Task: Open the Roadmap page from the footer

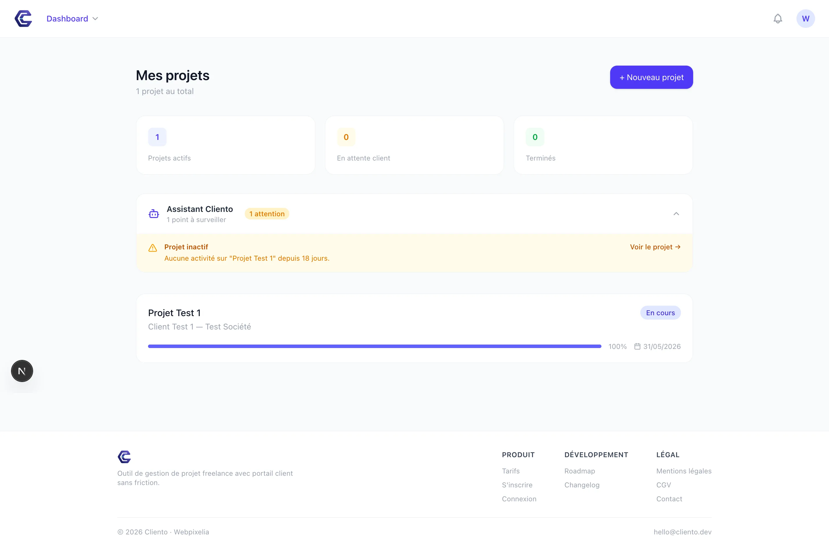Action: point(579,471)
